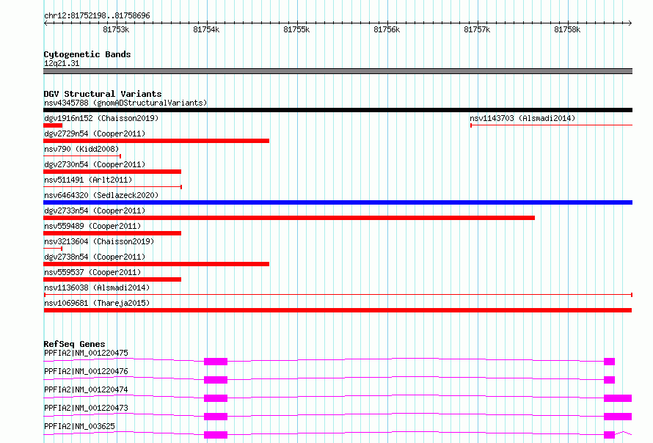Click the wide NM_001220474 exon past 81758k
Viewport: 653px width, 443px height.
618,398
